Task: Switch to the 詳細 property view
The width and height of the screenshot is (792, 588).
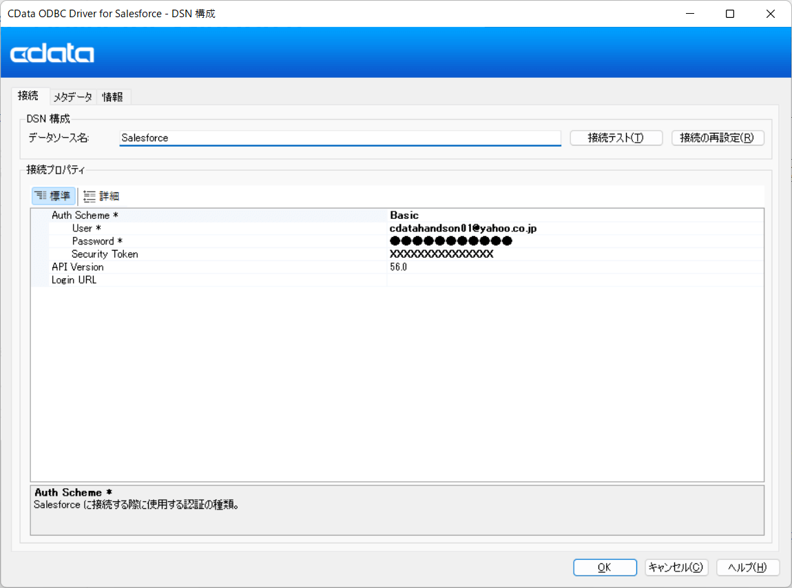Action: point(101,196)
